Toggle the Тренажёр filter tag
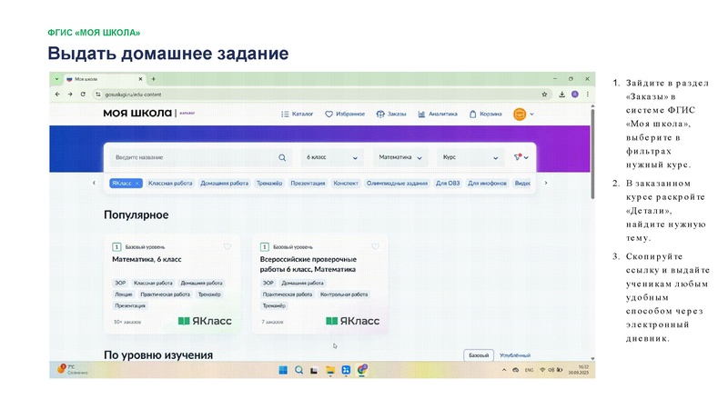 [269, 184]
